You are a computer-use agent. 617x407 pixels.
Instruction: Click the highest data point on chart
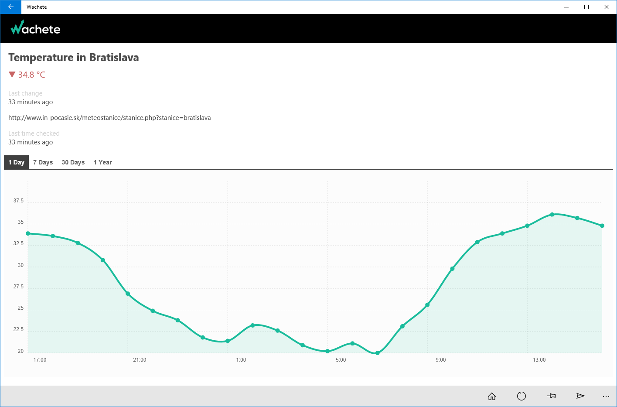(552, 215)
